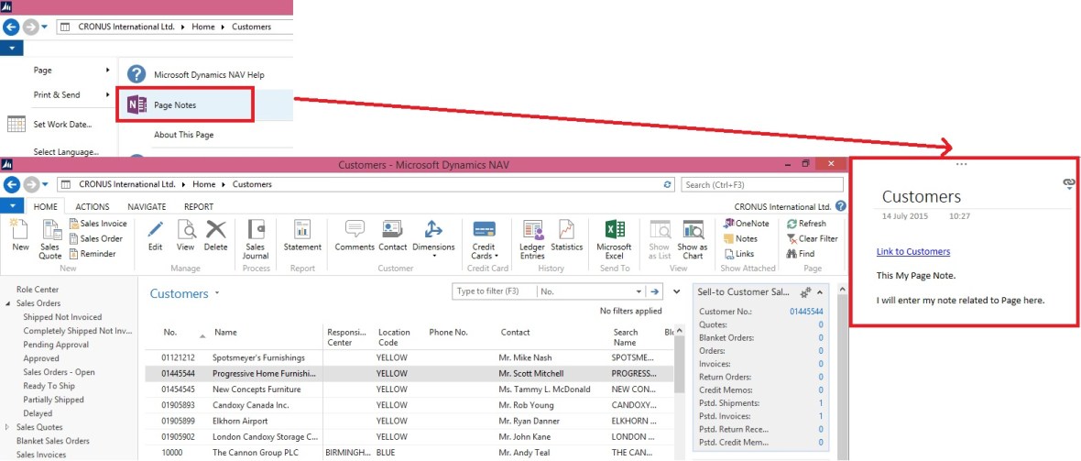Click Sales Invoice in New group
1081x461 pixels.
[x=98, y=224]
